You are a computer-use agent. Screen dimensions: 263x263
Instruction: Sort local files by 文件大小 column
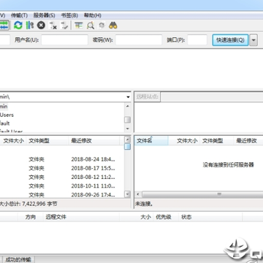(13, 141)
